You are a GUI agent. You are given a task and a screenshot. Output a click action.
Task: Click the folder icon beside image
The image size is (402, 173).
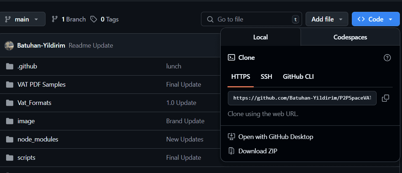coord(9,121)
